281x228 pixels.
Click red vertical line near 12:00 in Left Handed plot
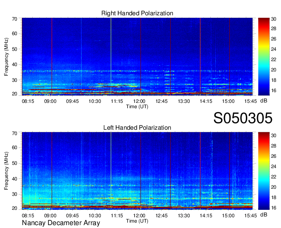[x=140, y=171]
